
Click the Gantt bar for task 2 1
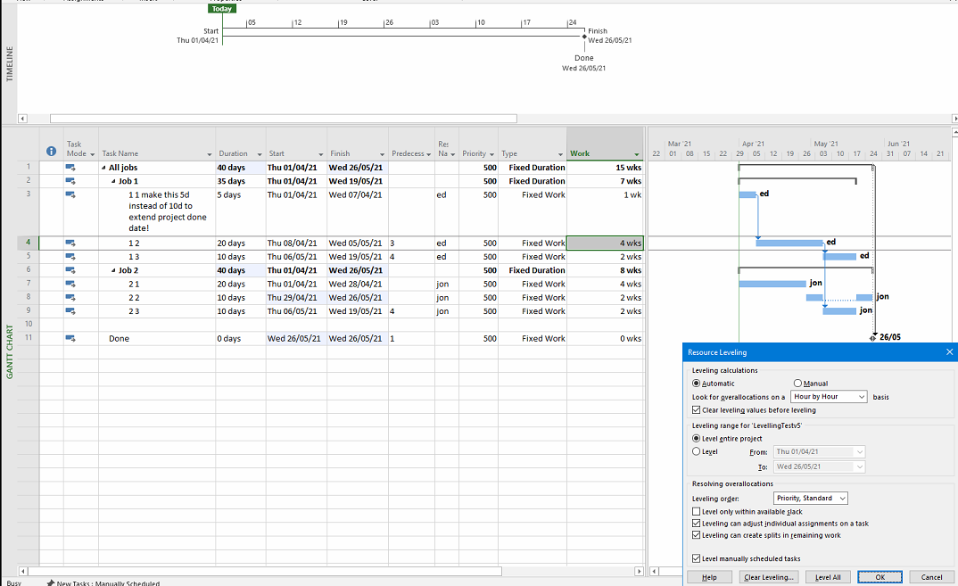click(x=772, y=284)
